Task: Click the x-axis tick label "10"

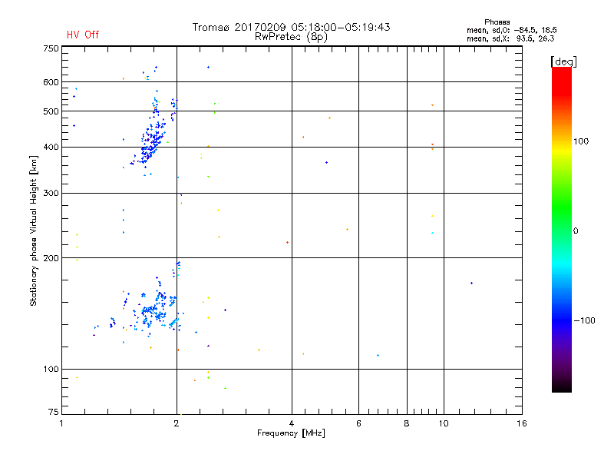Action: 444,423
